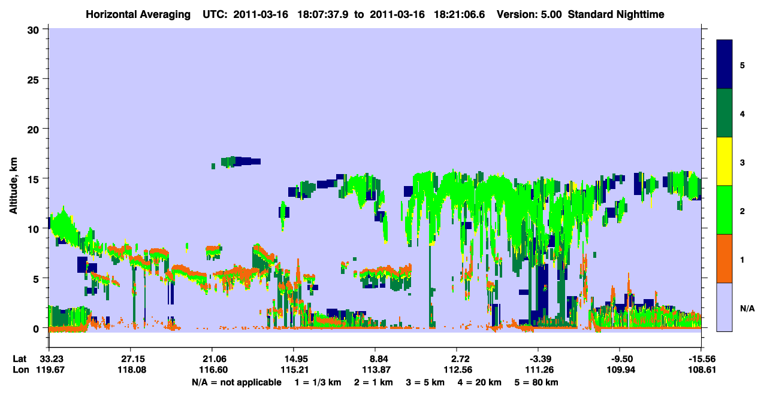Screen dimensions: 779x399
Task: Click the '1 = 1/3 km' legend text
Action: click(x=317, y=382)
